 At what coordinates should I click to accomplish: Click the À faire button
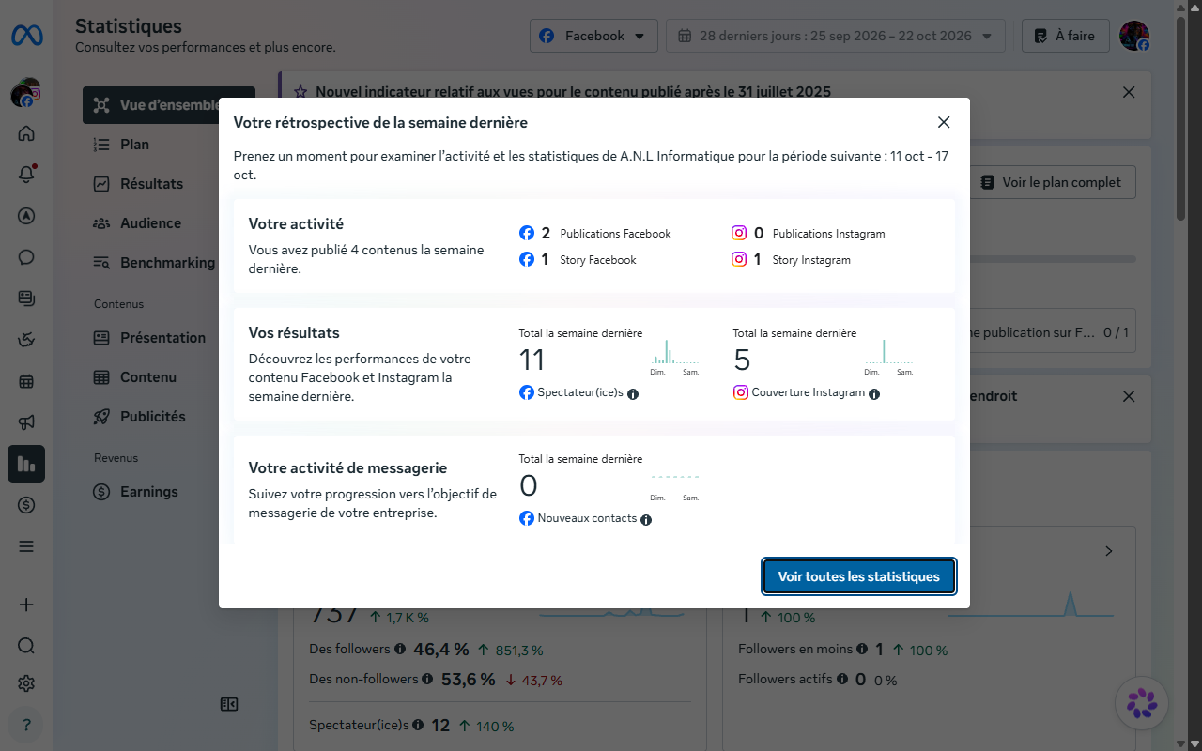point(1065,36)
